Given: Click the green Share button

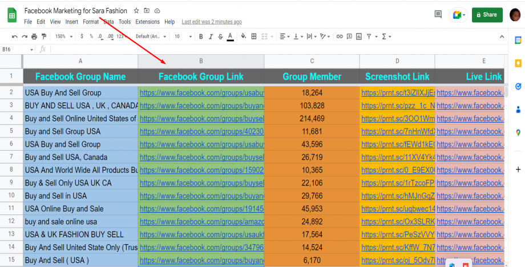Looking at the screenshot, I should click(x=487, y=15).
